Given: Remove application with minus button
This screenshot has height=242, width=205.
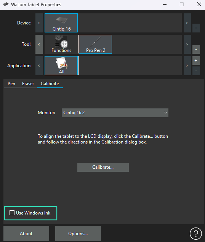Looking at the screenshot, I should pyautogui.click(x=196, y=71).
